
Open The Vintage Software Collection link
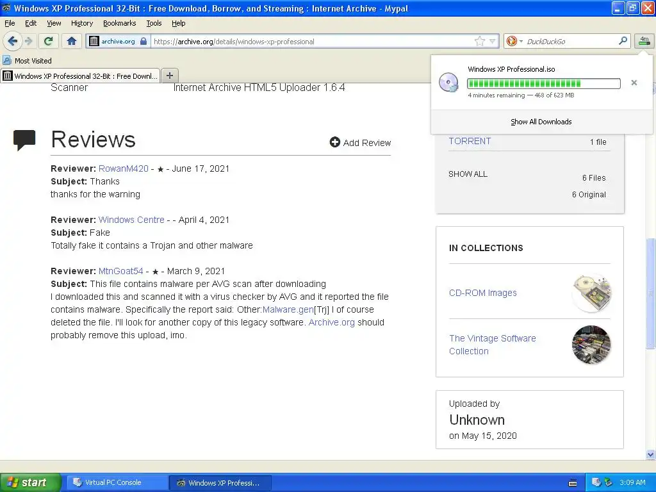pos(493,345)
